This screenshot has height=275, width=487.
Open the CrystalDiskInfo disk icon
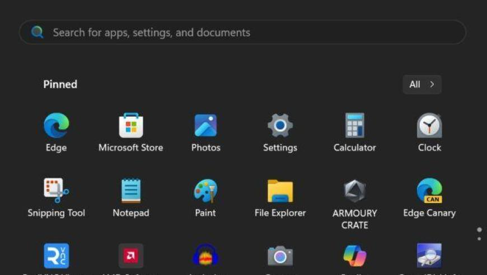coord(429,256)
